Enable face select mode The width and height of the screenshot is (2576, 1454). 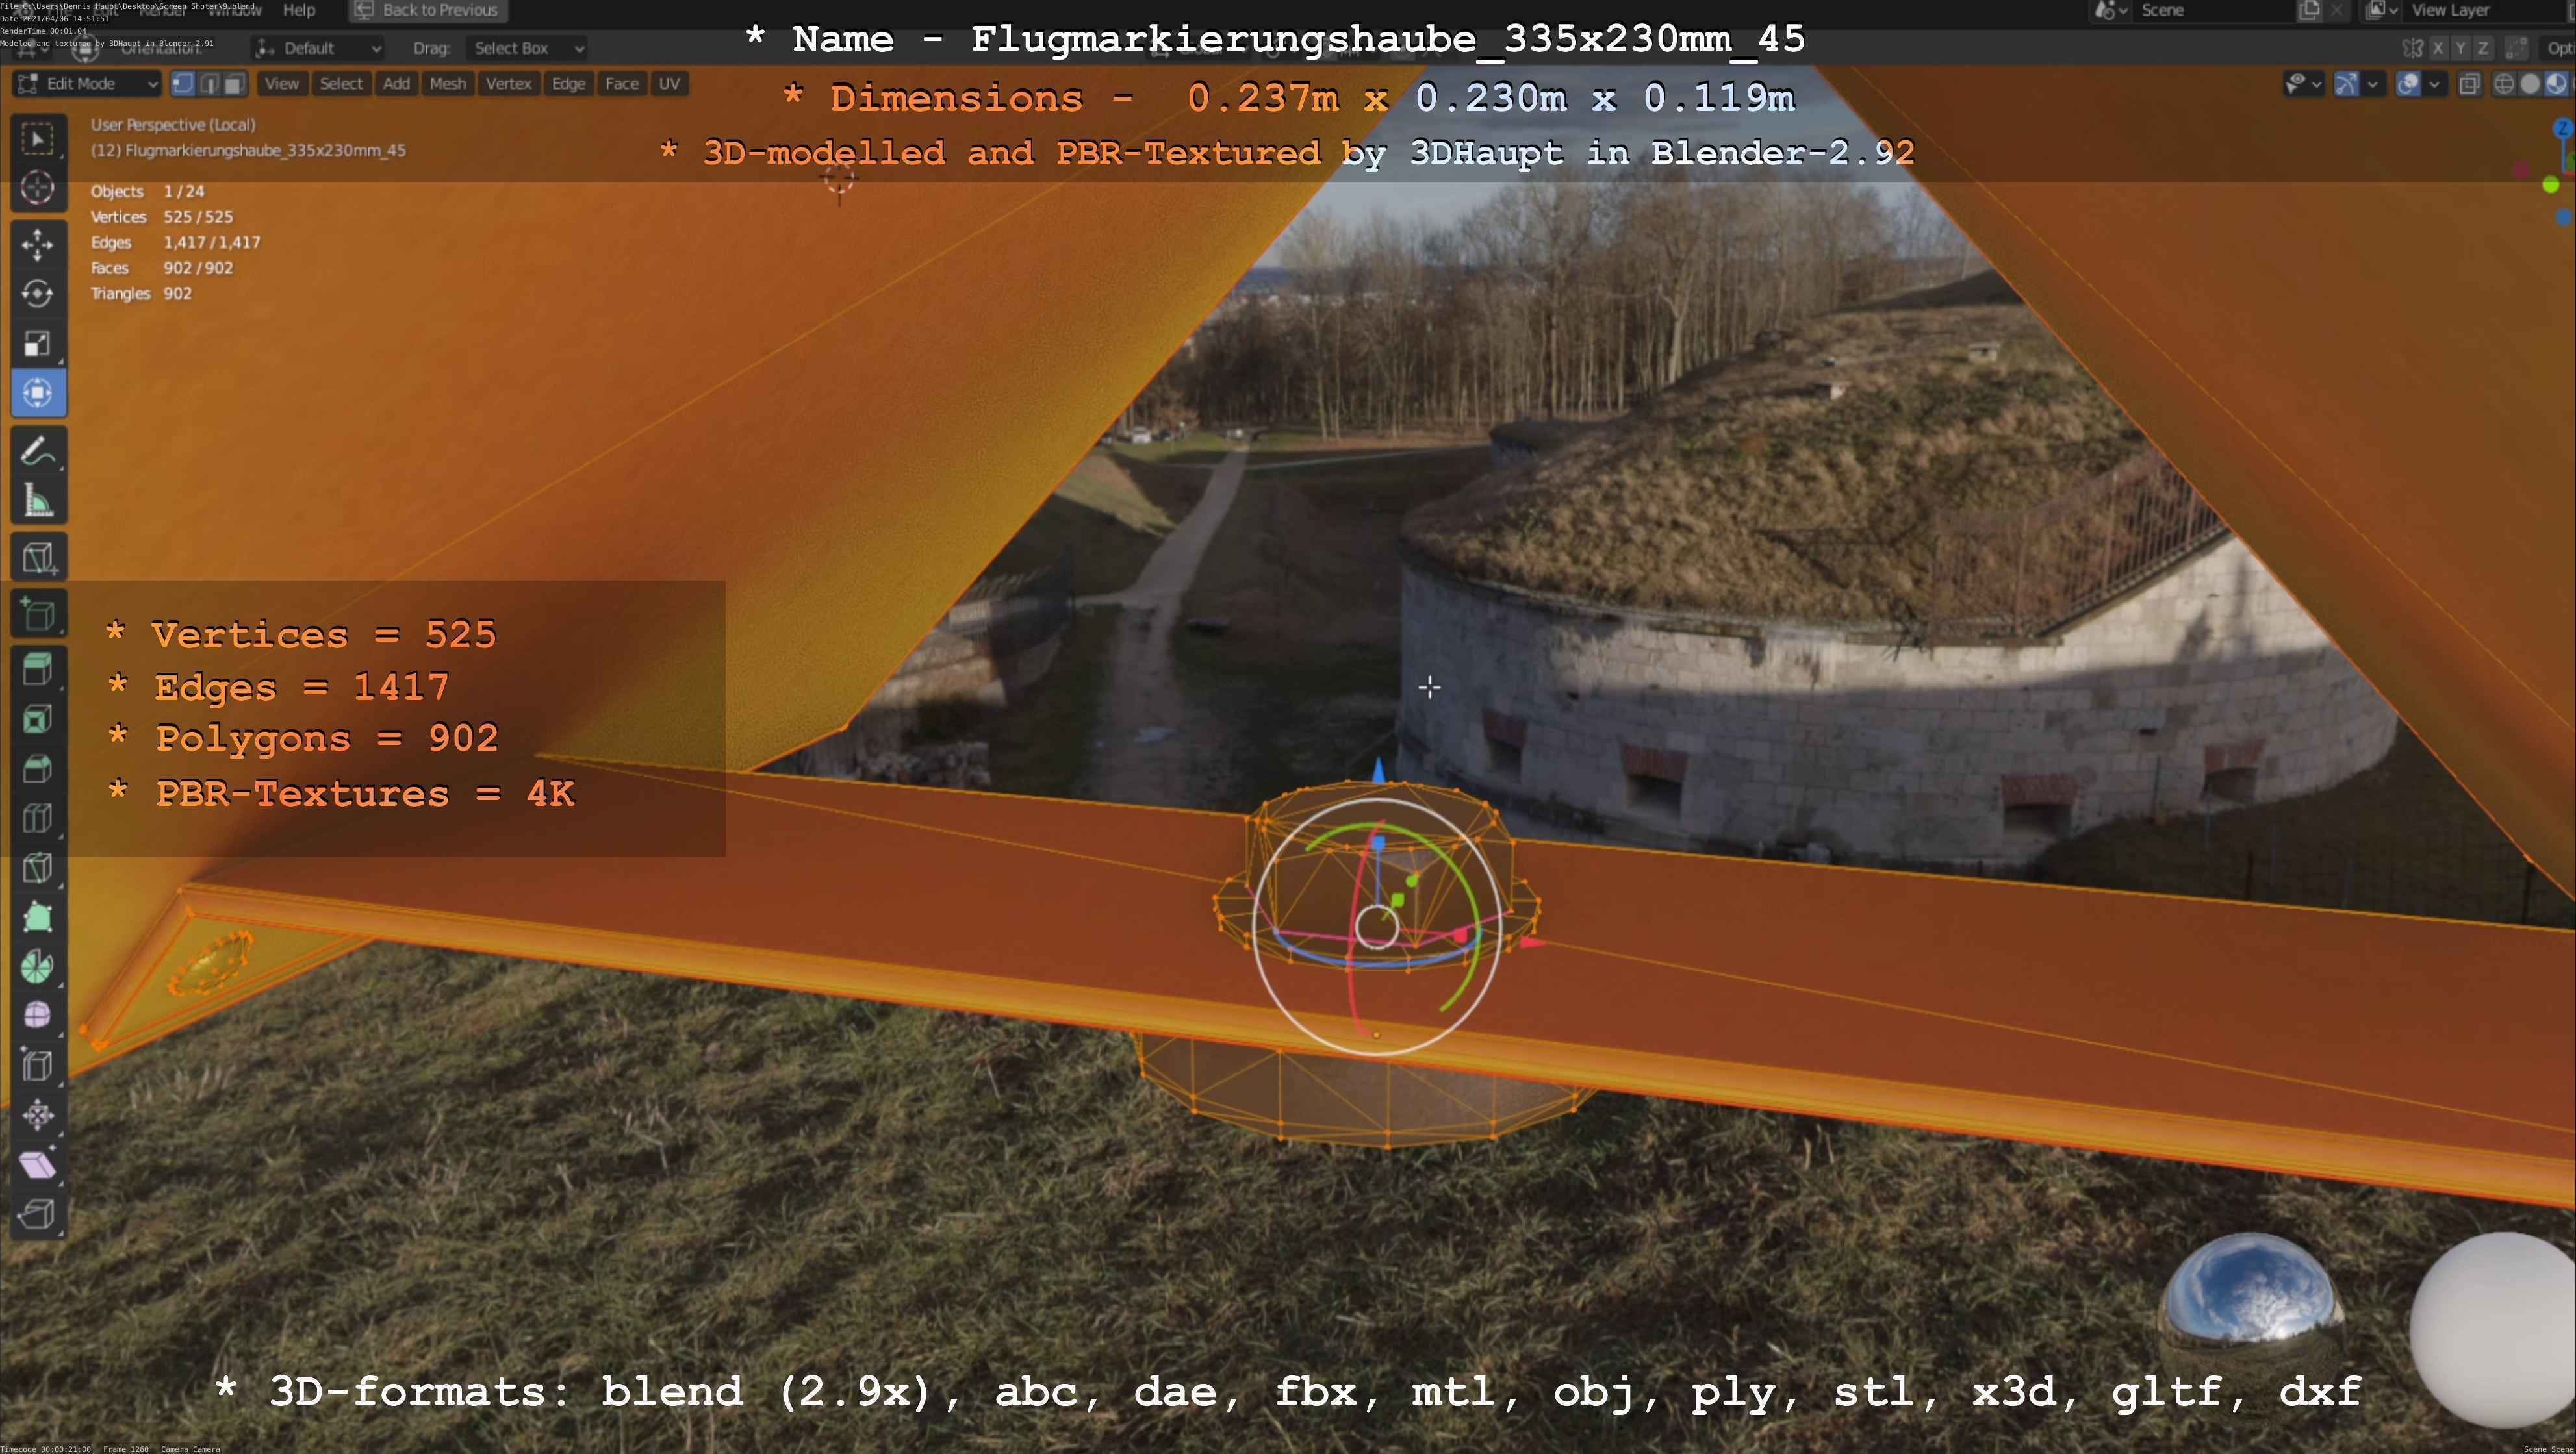(x=234, y=84)
